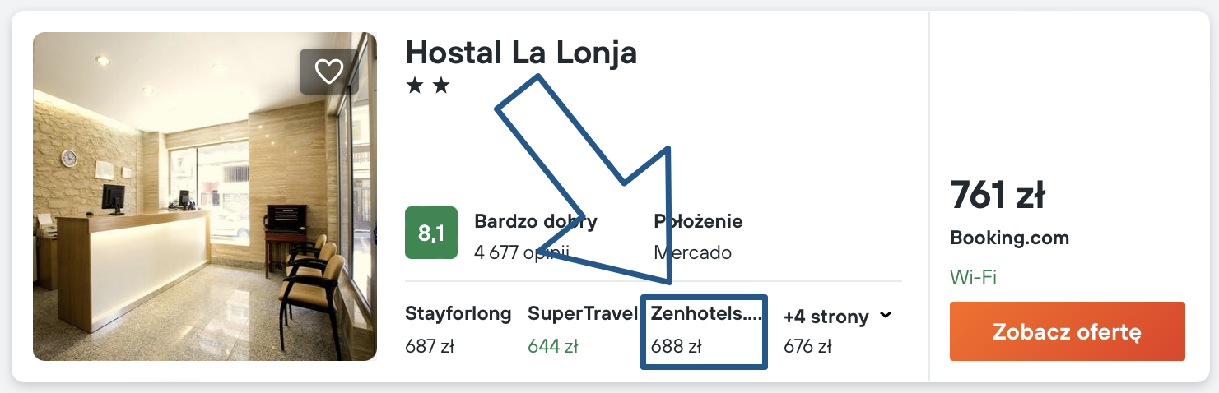Click the 644 zł green price

click(x=553, y=346)
